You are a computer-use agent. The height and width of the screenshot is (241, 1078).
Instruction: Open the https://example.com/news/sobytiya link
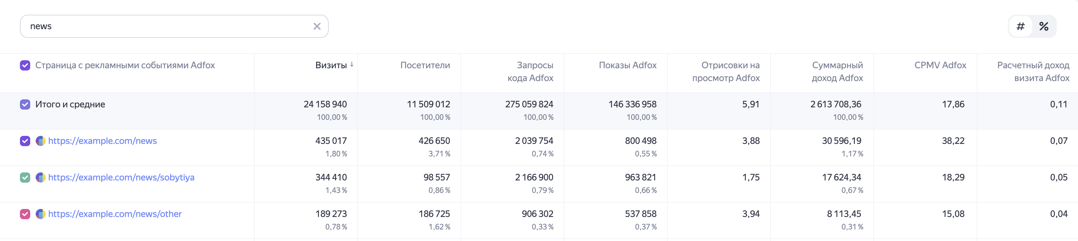point(121,178)
